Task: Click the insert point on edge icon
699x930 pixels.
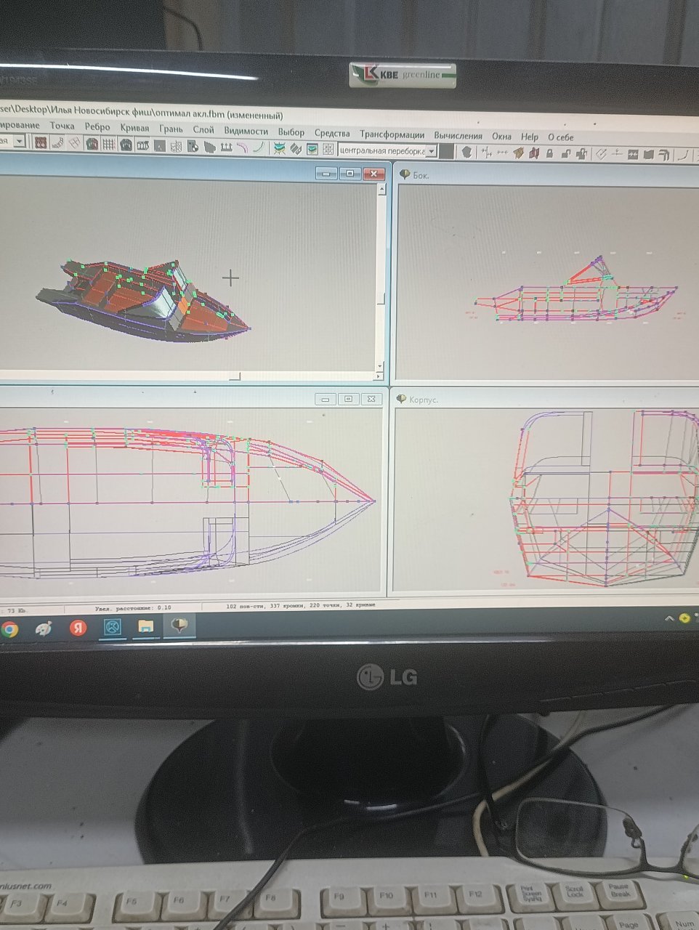Action: coord(618,153)
